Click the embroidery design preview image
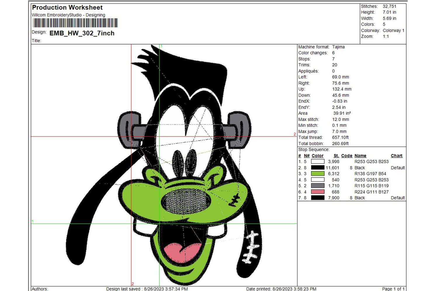Screen dimensions: 438x291 coord(164,165)
